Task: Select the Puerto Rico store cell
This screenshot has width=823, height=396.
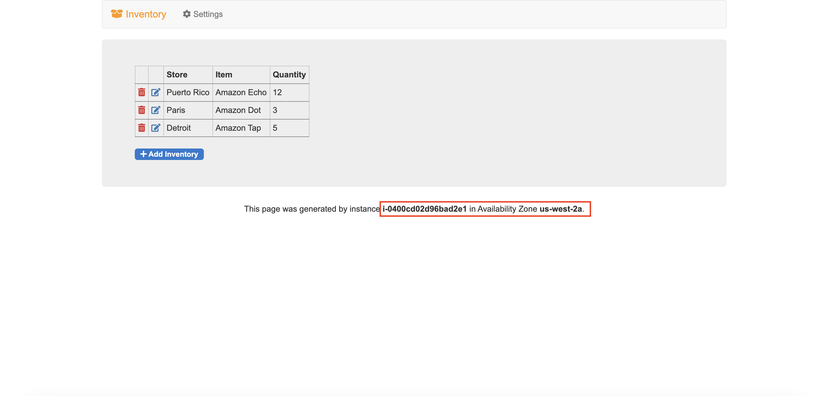Action: point(188,92)
